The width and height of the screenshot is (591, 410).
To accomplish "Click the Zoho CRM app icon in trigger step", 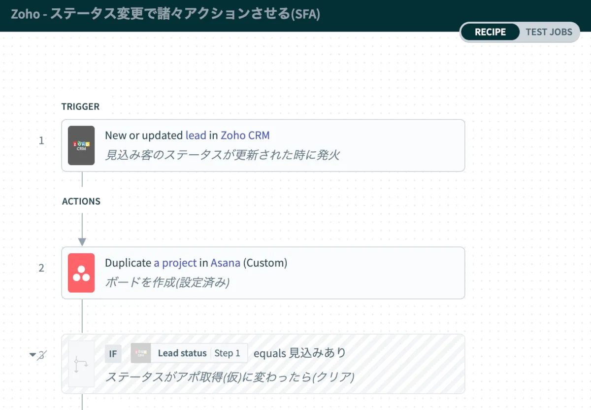I will click(x=81, y=145).
